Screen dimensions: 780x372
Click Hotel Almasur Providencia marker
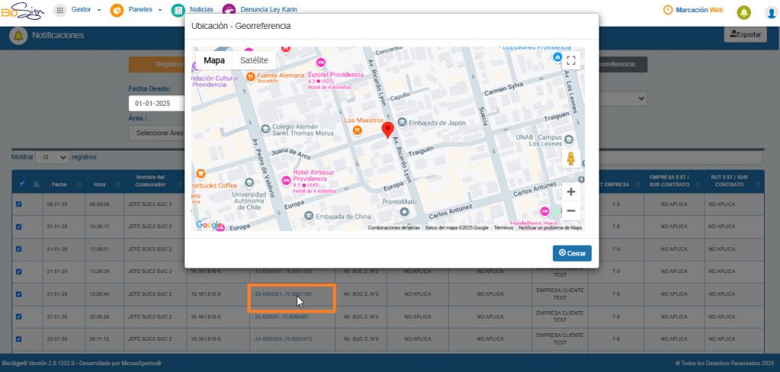(286, 181)
